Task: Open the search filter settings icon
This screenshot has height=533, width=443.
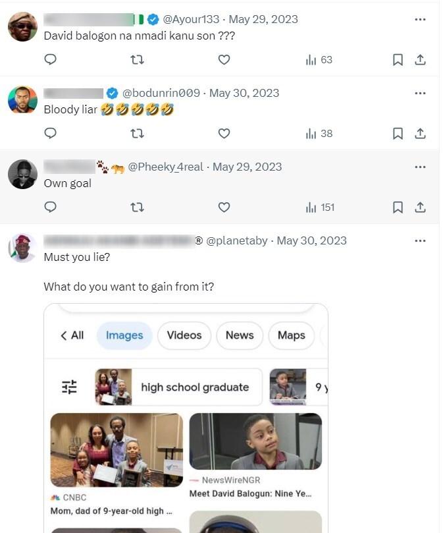Action: click(x=70, y=387)
